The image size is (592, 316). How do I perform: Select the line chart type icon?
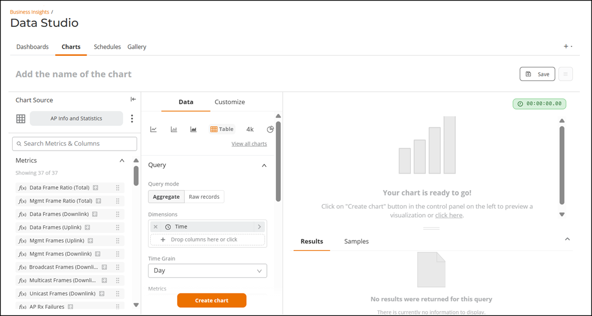(x=153, y=129)
